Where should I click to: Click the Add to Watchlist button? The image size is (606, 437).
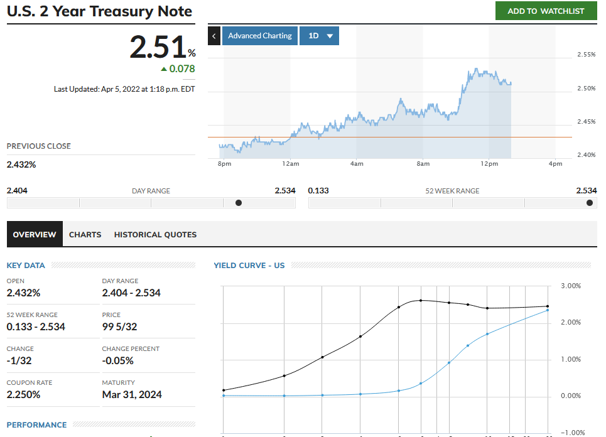click(546, 11)
